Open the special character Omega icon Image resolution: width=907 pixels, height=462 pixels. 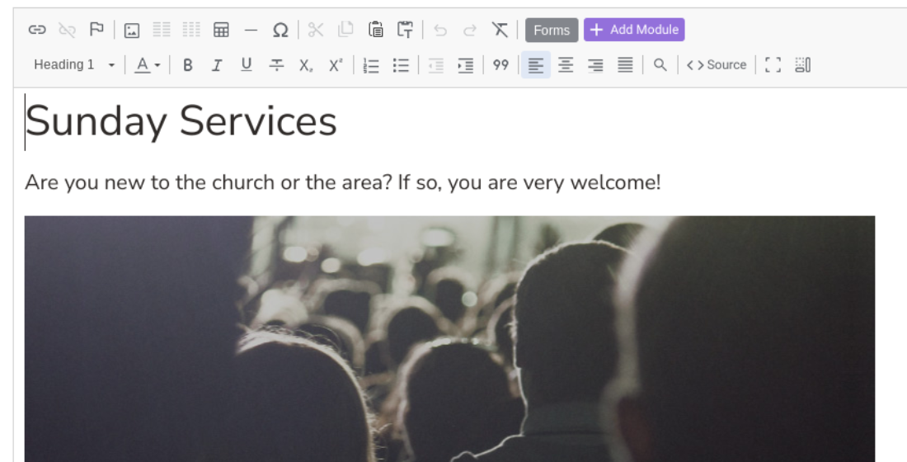(280, 30)
